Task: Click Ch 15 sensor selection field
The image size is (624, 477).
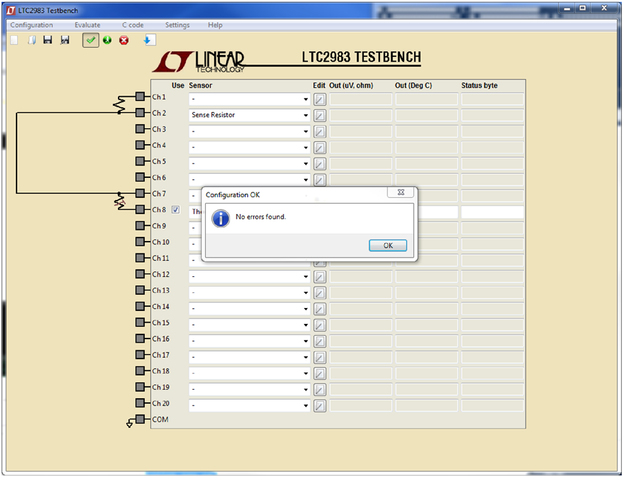Action: (x=249, y=325)
